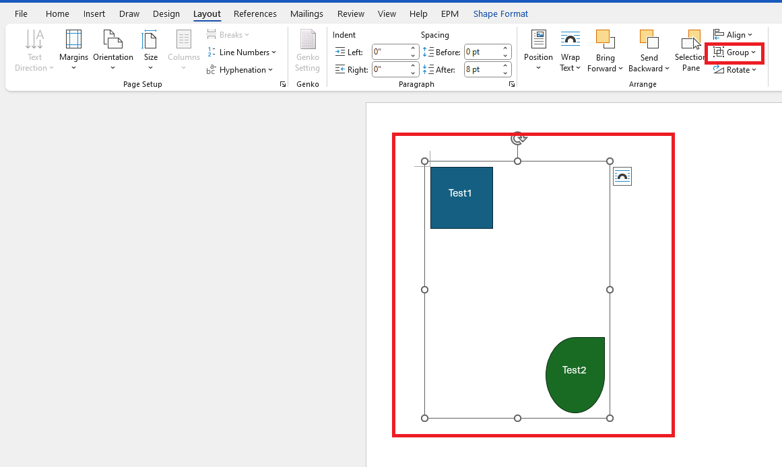Screen dimensions: 782x467
Task: Expand the Bring Forward dropdown arrow
Action: 620,69
